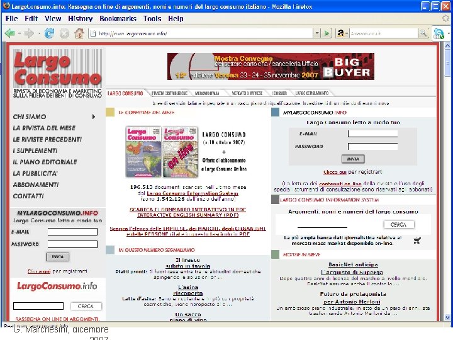Click the Back arrow in Firefox toolbar
Viewport: 453px width, 340px height.
pyautogui.click(x=10, y=33)
